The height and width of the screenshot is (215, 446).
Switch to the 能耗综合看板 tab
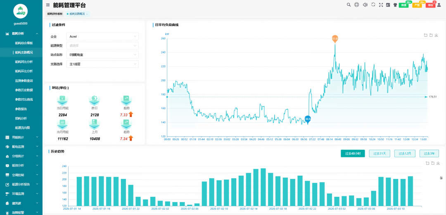pyautogui.click(x=55, y=14)
